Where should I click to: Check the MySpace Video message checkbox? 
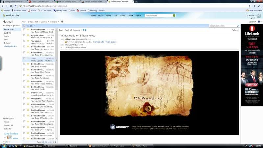click(24, 35)
